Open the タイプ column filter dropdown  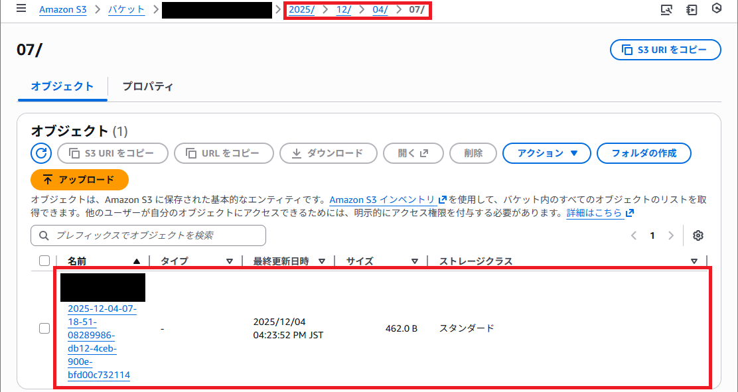click(230, 261)
